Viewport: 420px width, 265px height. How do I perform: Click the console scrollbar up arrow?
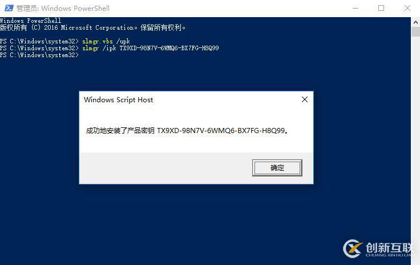415,22
